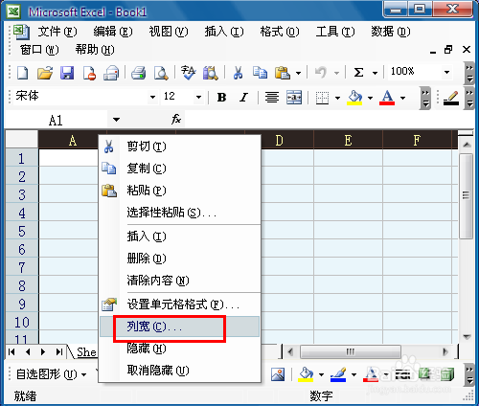Expand the Name Box dropdown arrow
Screen dimensions: 479x406
pos(116,120)
